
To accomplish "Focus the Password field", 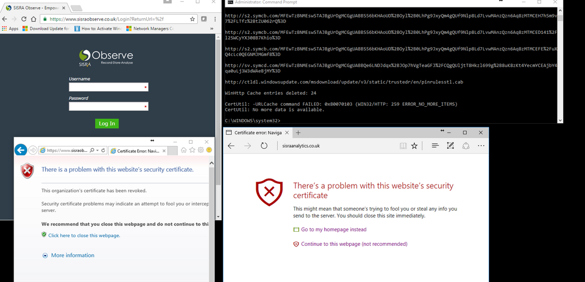I will [x=109, y=106].
